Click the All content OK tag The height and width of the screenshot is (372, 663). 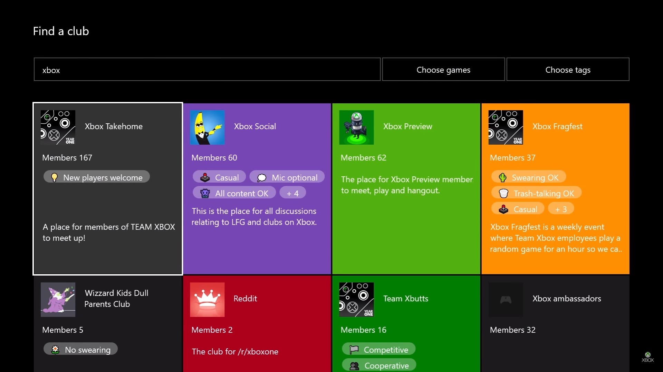tap(234, 193)
